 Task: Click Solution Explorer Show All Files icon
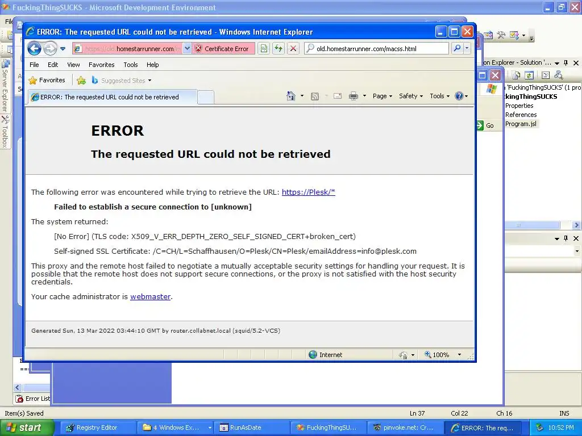coord(516,76)
